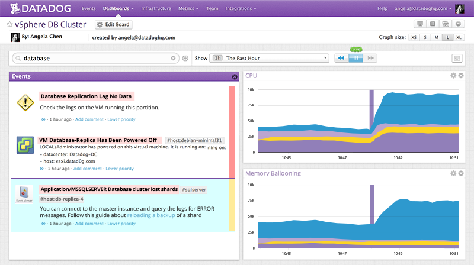Set graph size to L
The width and height of the screenshot is (474, 265).
[x=447, y=37]
